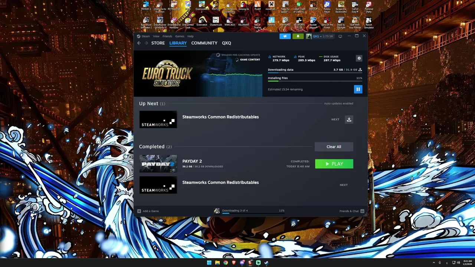Viewport: 475px width, 267px height.
Task: Go back with the left arrow
Action: [139, 43]
